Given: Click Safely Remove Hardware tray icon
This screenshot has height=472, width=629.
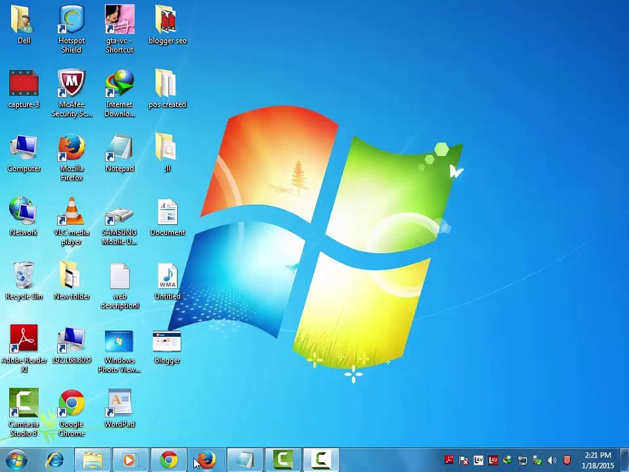Looking at the screenshot, I should click(537, 460).
